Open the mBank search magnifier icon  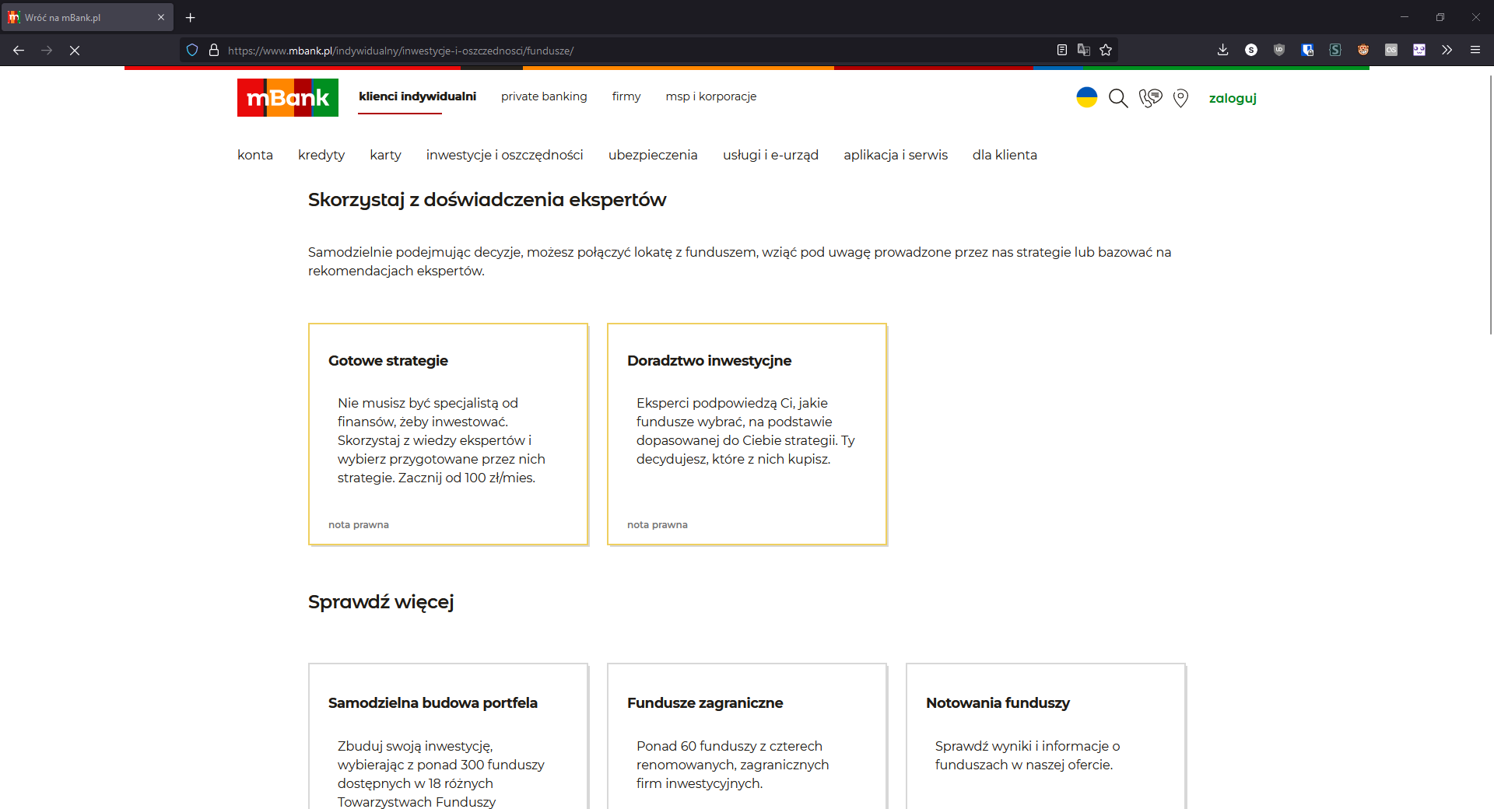click(1118, 98)
